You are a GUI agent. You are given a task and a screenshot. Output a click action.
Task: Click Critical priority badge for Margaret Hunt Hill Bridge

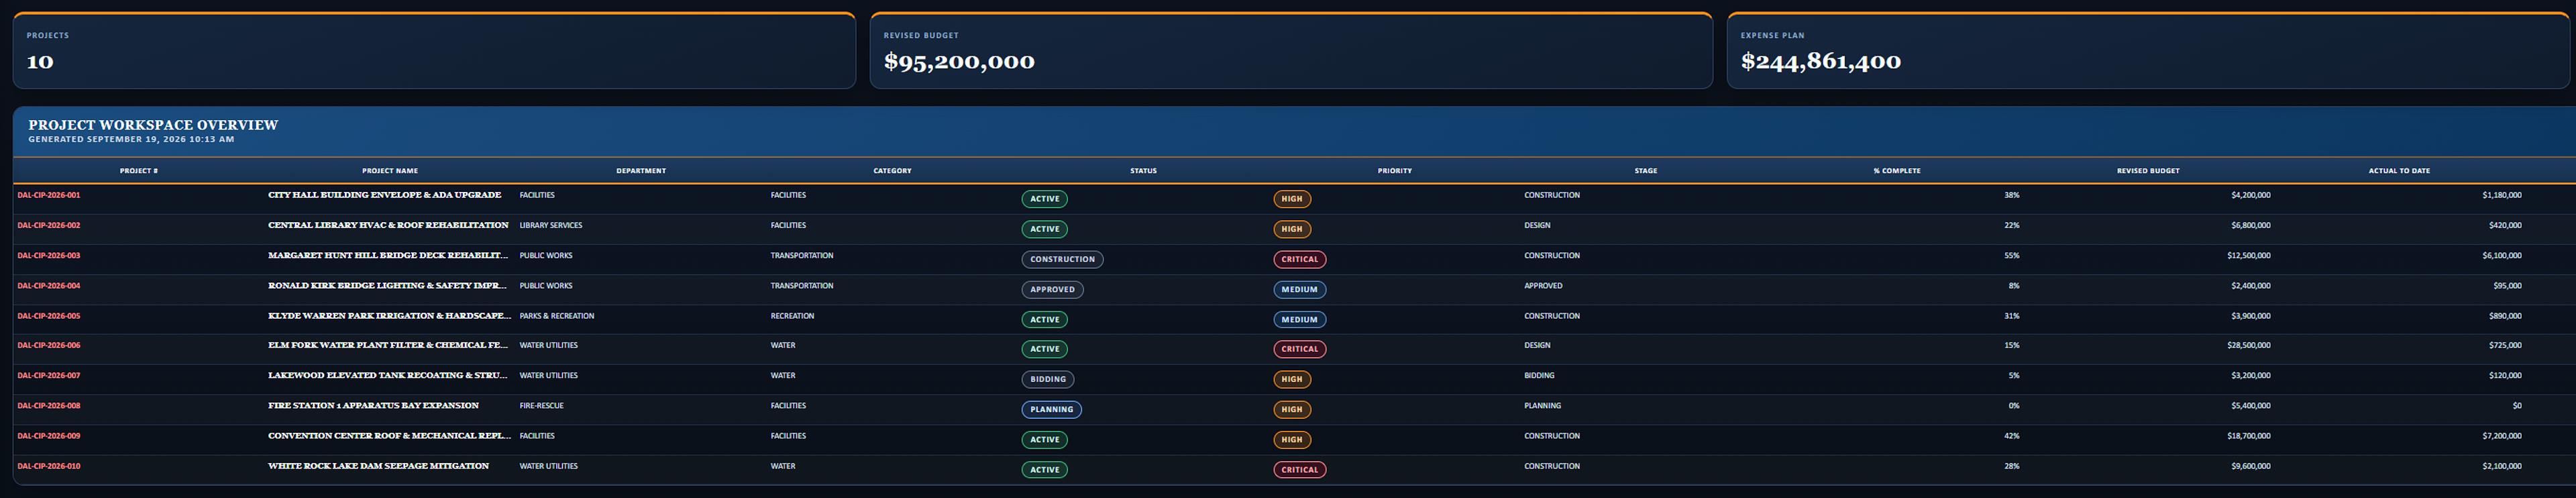[1300, 259]
